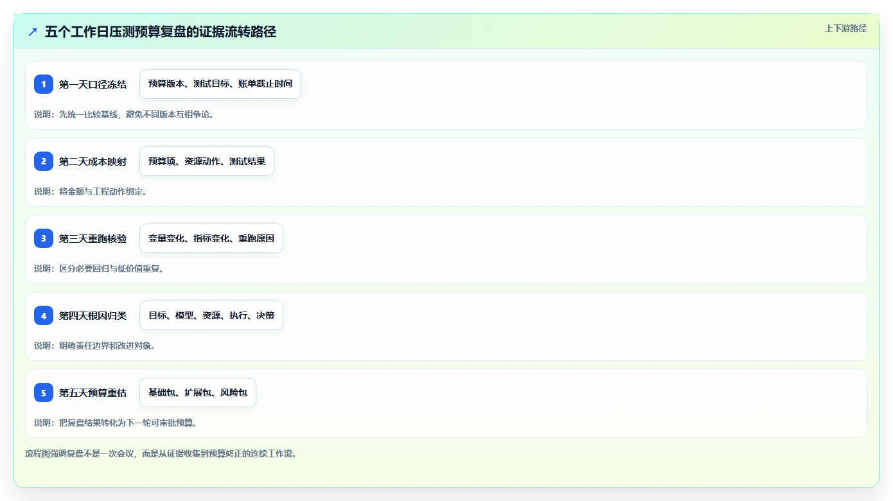This screenshot has height=501, width=893.
Task: Select the 第四天根因归类 step label
Action: point(93,315)
